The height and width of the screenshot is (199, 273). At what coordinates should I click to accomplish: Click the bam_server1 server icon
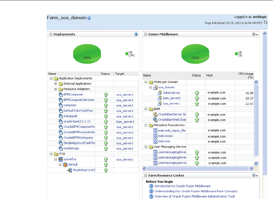[159, 98]
